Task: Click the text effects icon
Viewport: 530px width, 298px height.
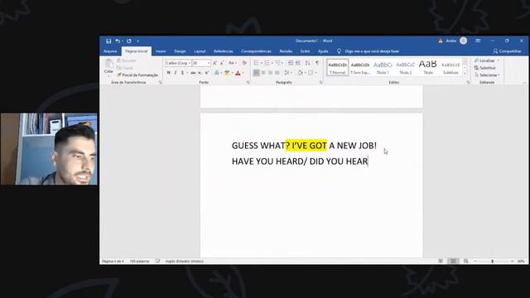Action: (217, 73)
